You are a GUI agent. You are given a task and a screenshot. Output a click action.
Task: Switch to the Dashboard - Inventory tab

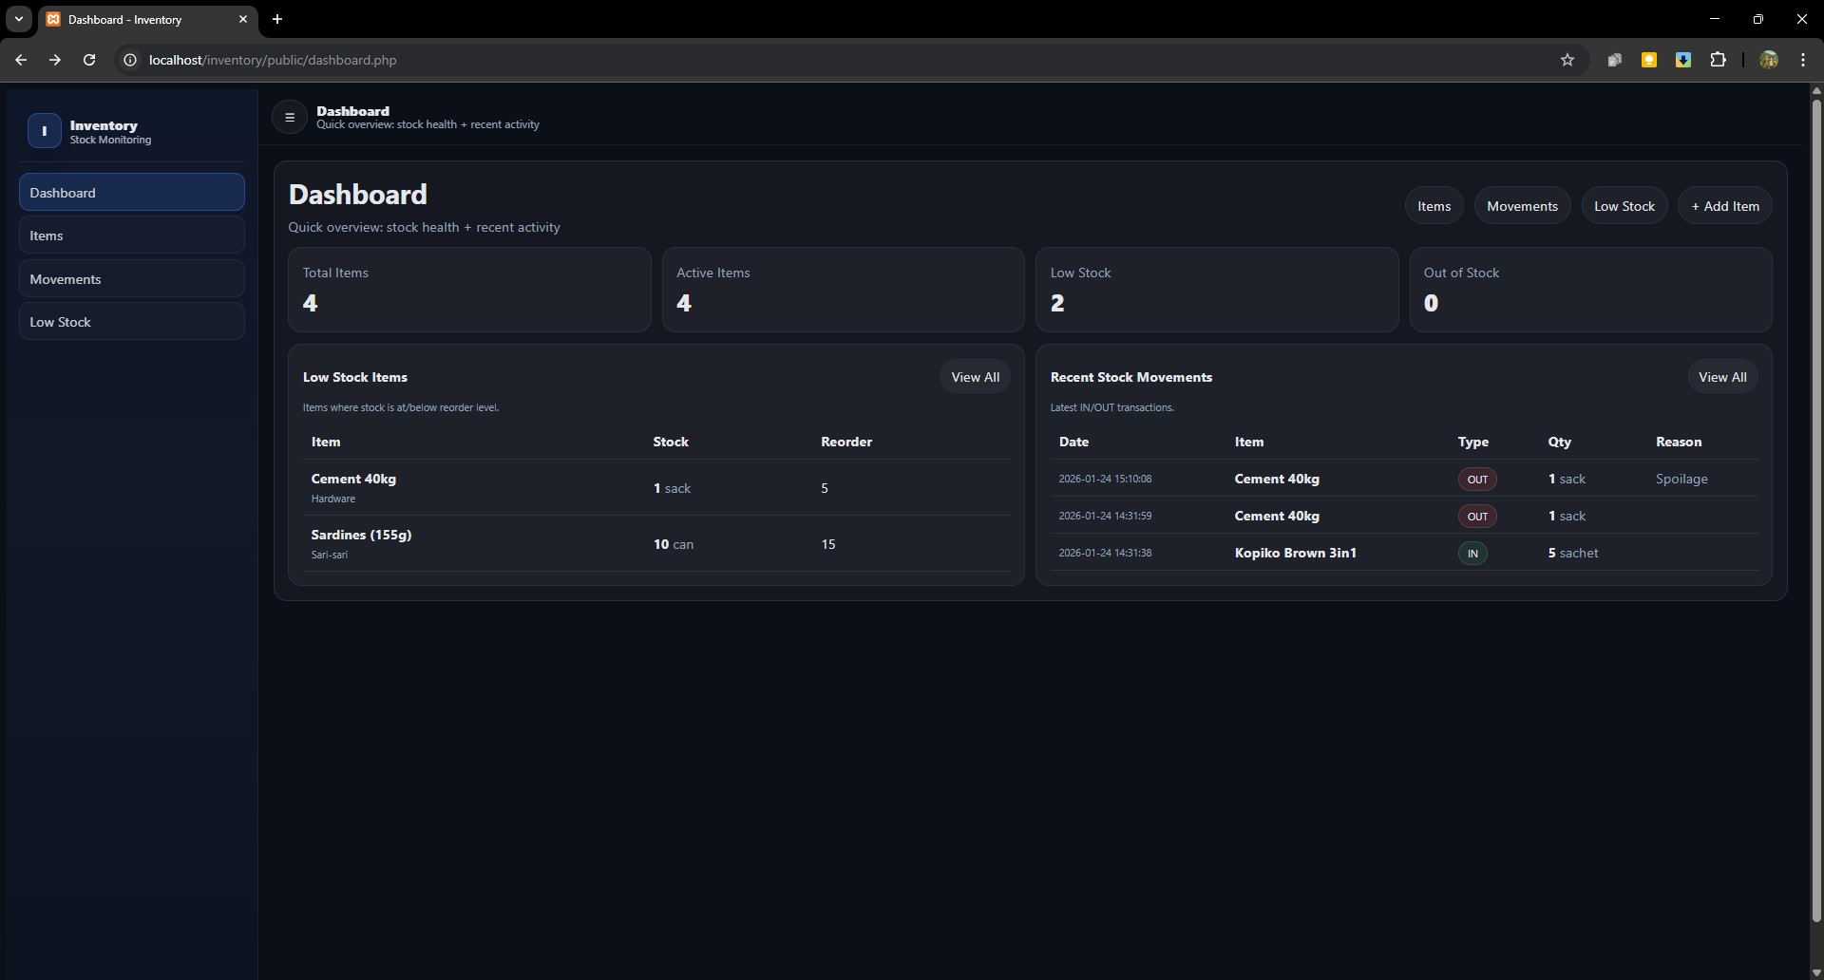[x=133, y=19]
